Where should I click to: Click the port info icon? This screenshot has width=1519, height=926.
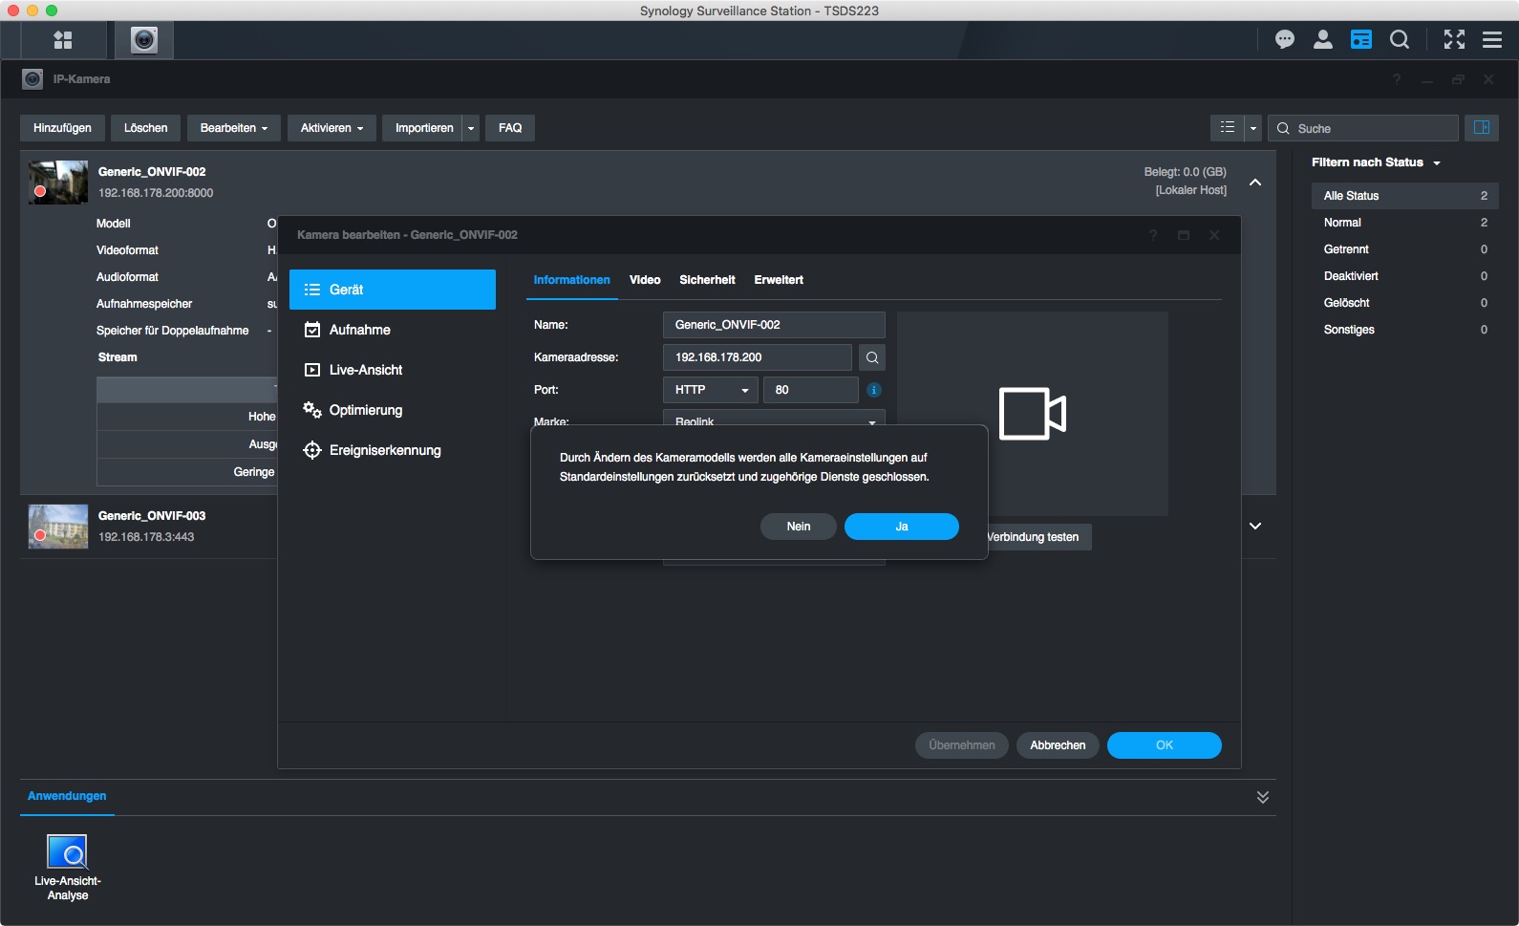873,390
